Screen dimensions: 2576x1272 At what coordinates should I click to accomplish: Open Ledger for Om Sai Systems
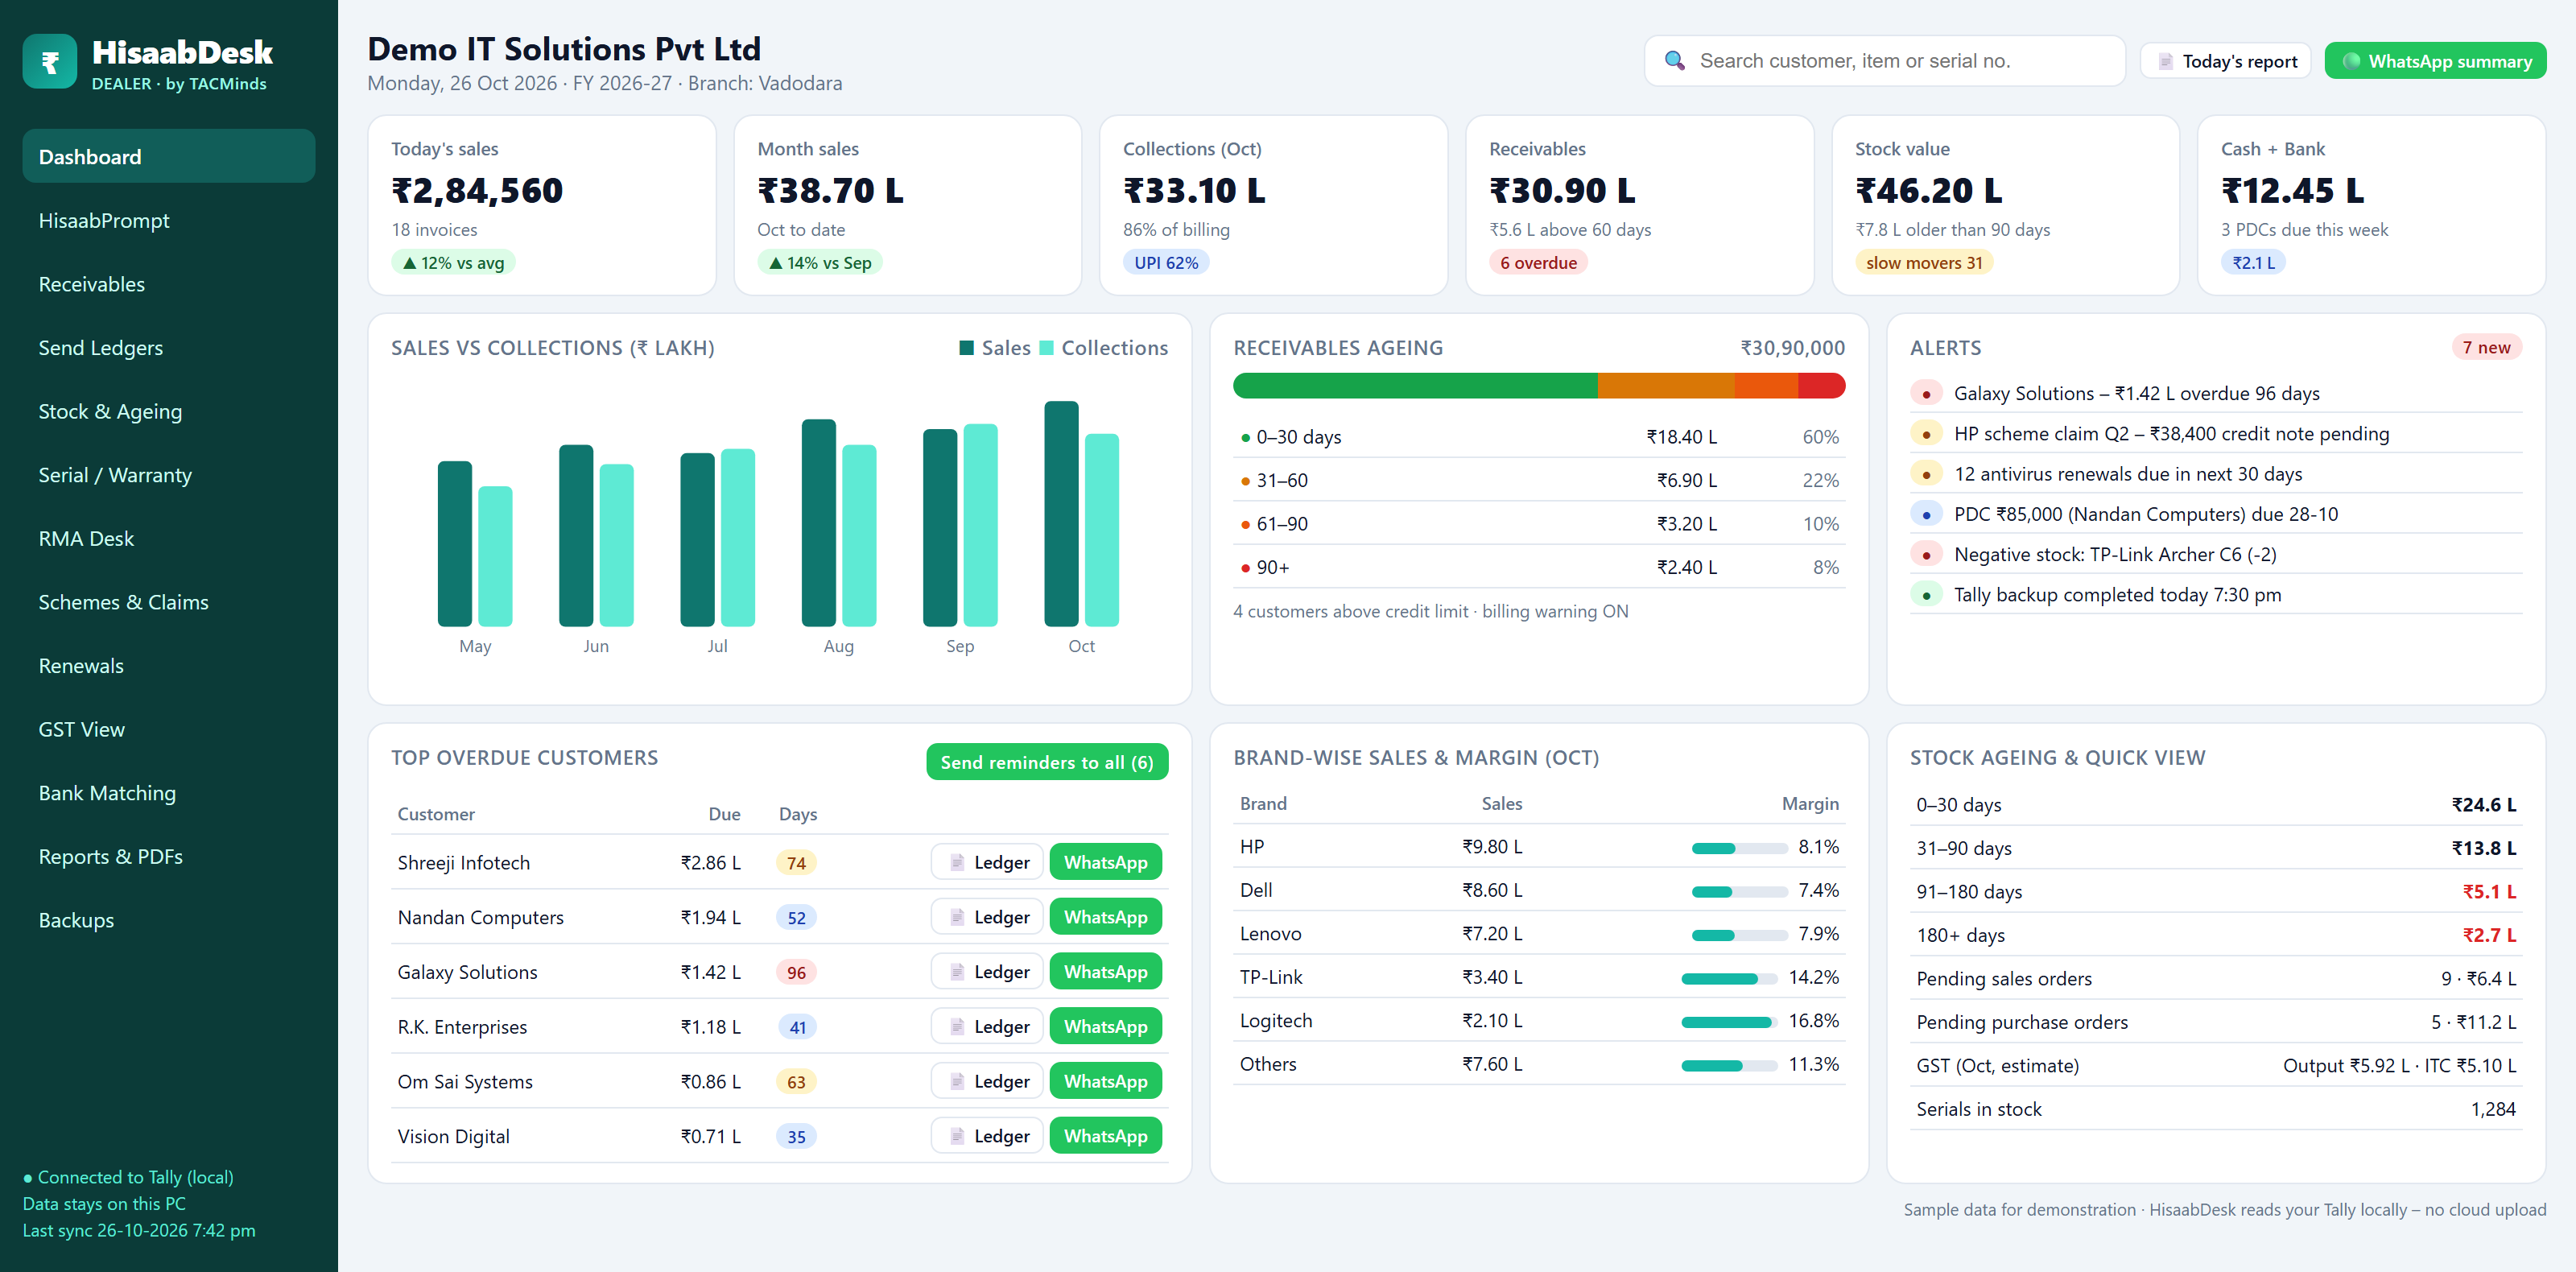click(987, 1081)
